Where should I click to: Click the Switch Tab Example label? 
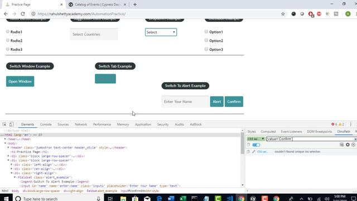coord(115,66)
